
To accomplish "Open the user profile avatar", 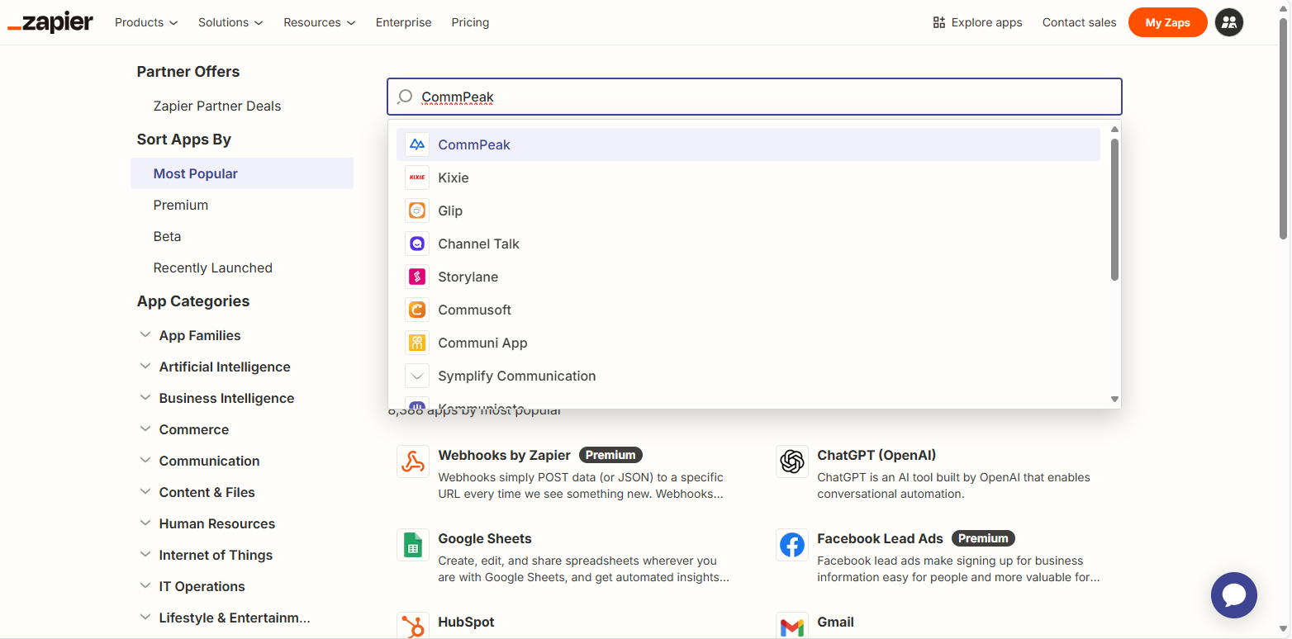I will tap(1229, 22).
